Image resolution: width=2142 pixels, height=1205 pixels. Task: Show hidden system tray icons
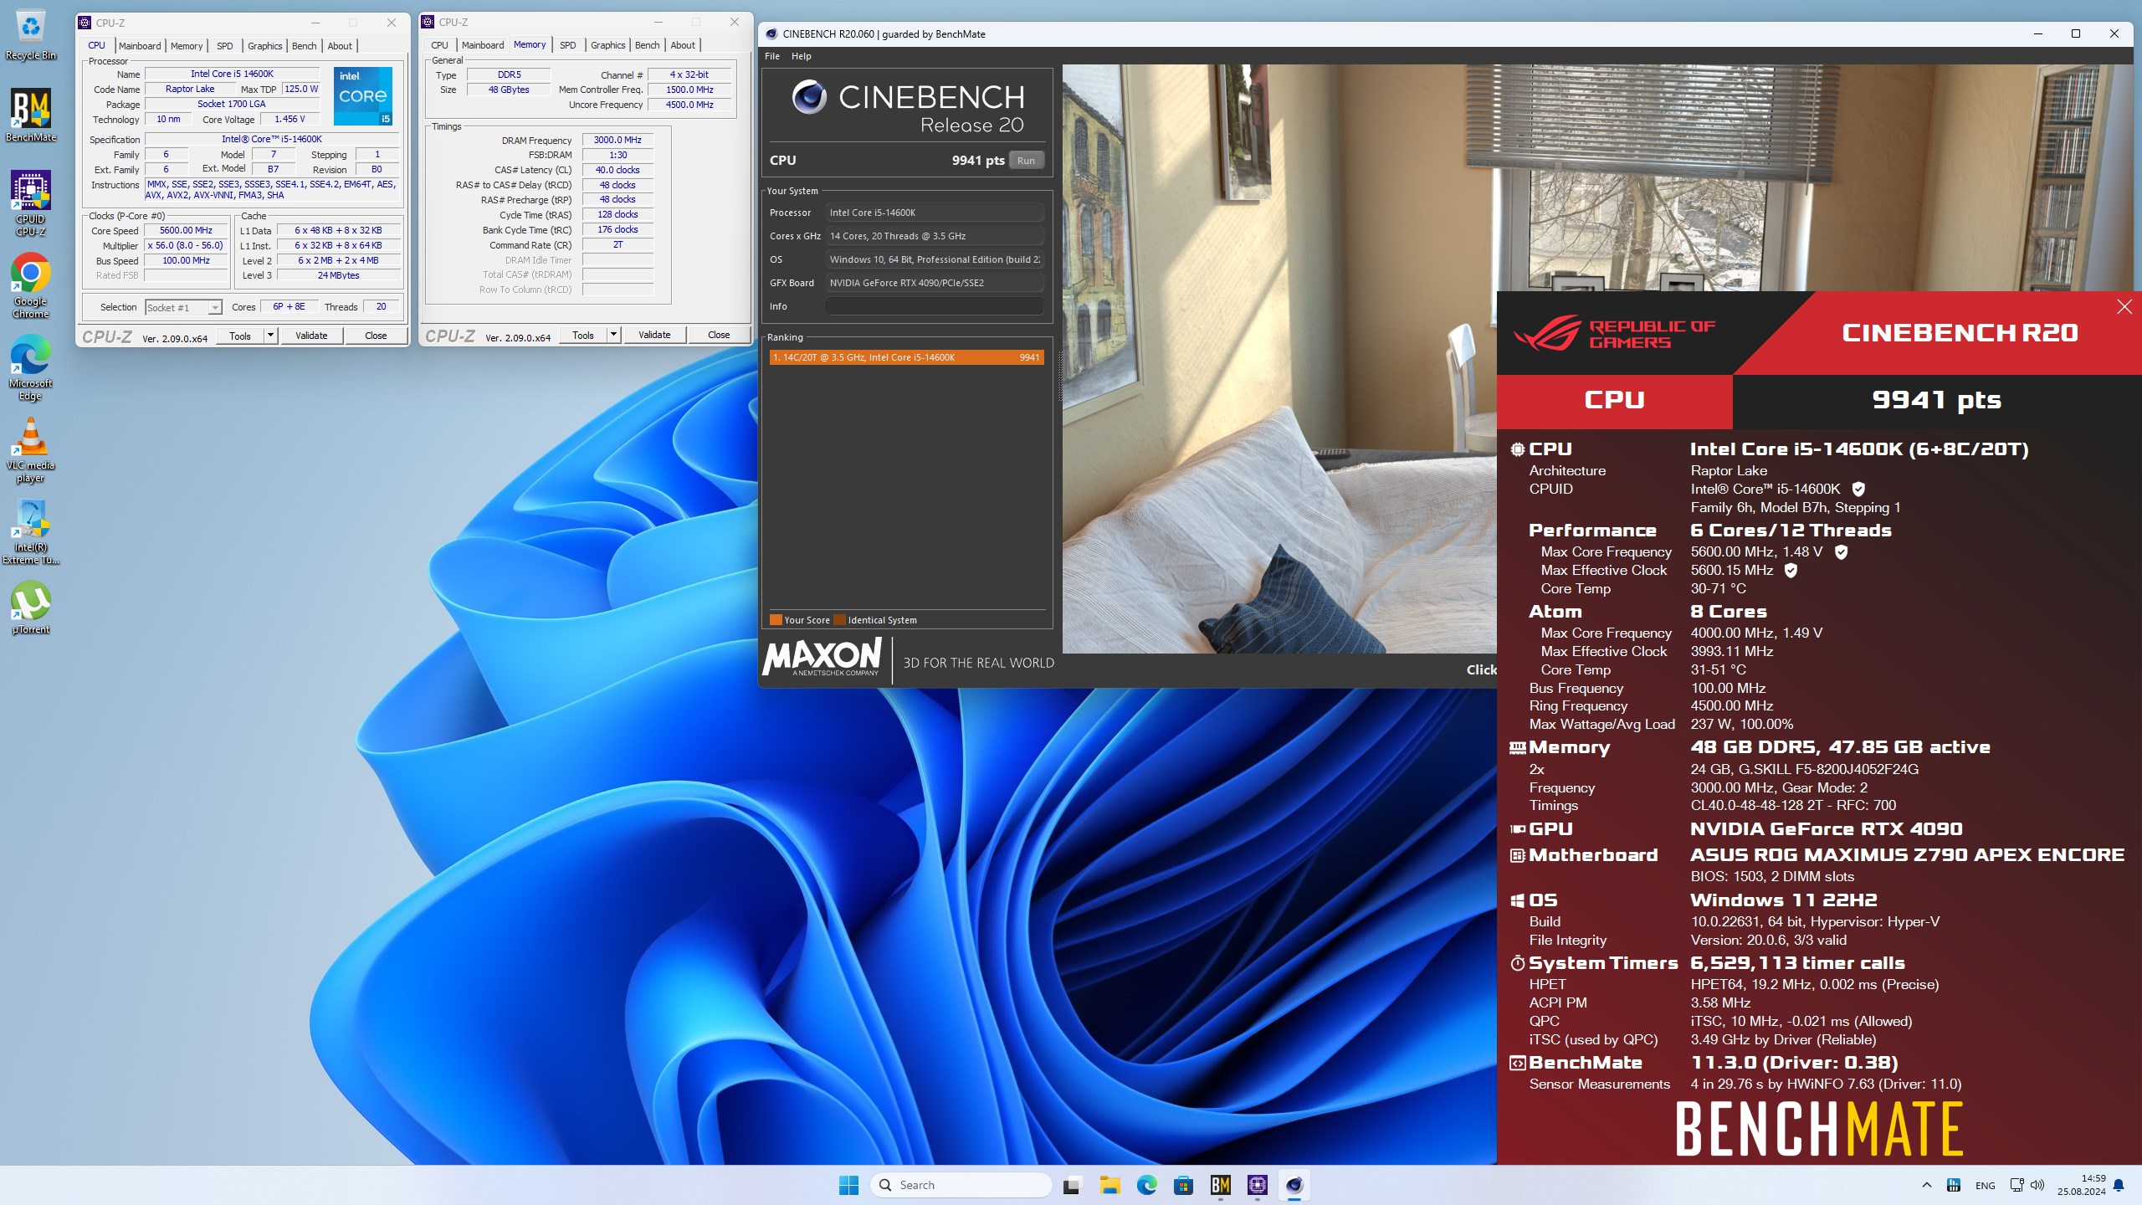click(1927, 1185)
